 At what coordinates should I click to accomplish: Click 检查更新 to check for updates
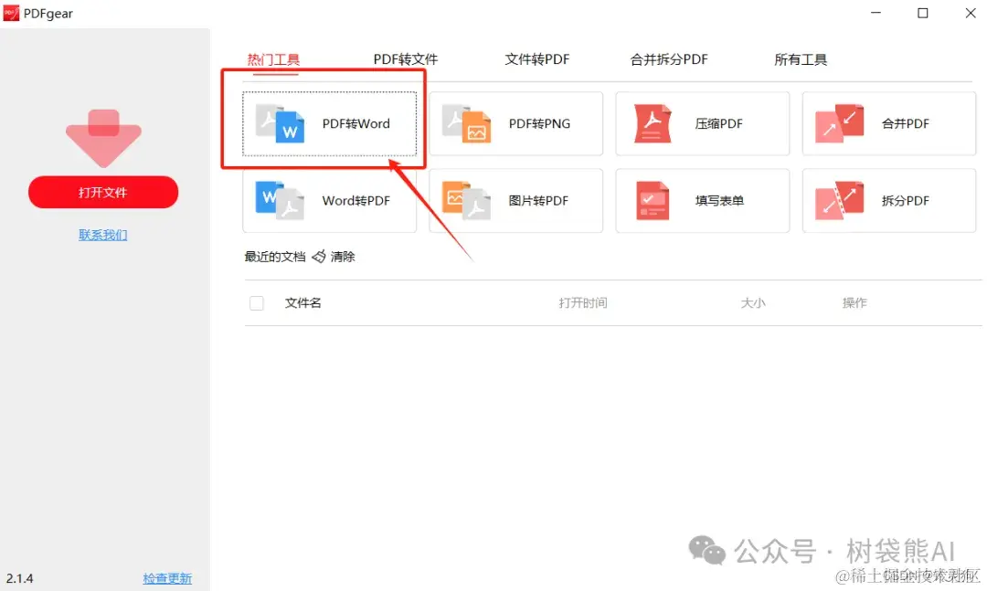coord(167,578)
